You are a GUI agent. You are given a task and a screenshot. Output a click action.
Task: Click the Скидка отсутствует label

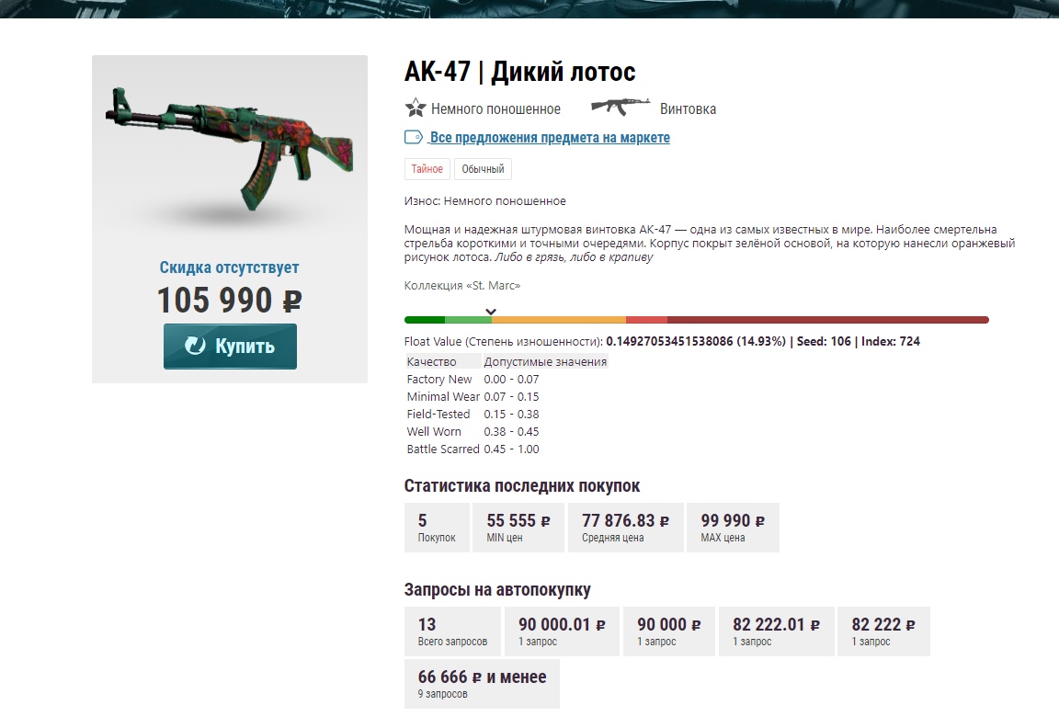[230, 267]
